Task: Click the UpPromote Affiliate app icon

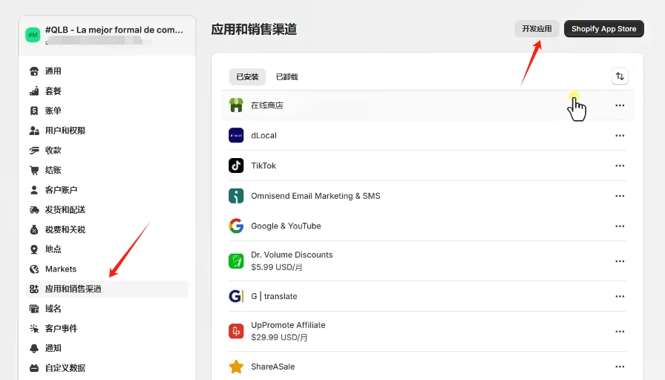Action: pos(236,331)
